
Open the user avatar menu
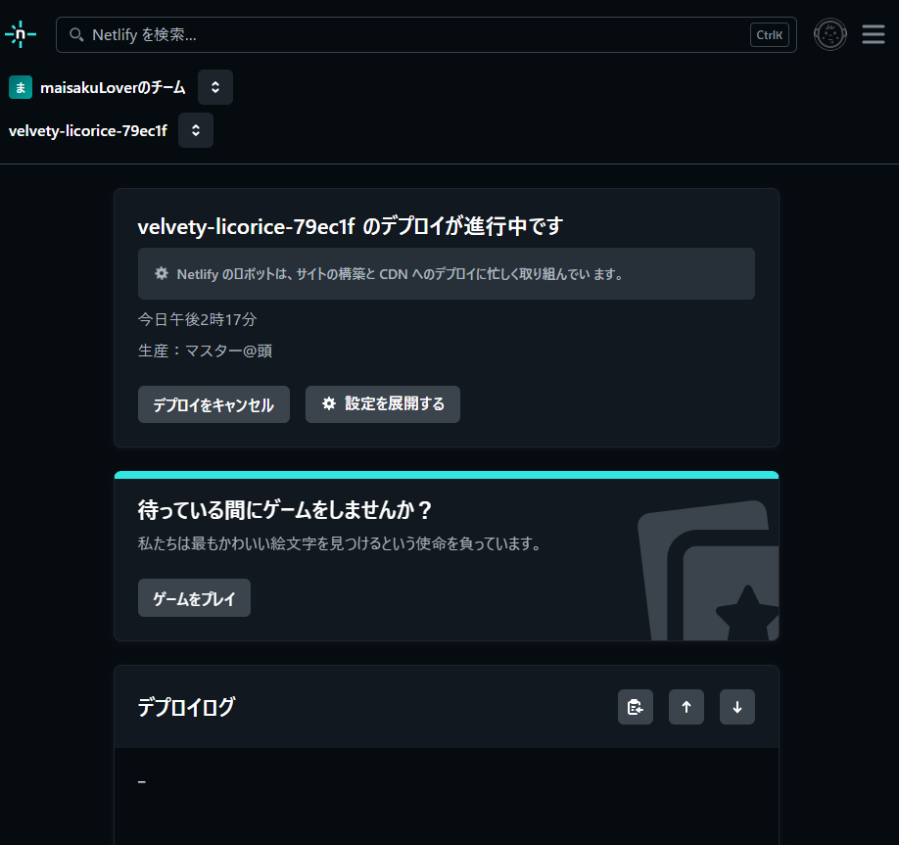(x=829, y=35)
